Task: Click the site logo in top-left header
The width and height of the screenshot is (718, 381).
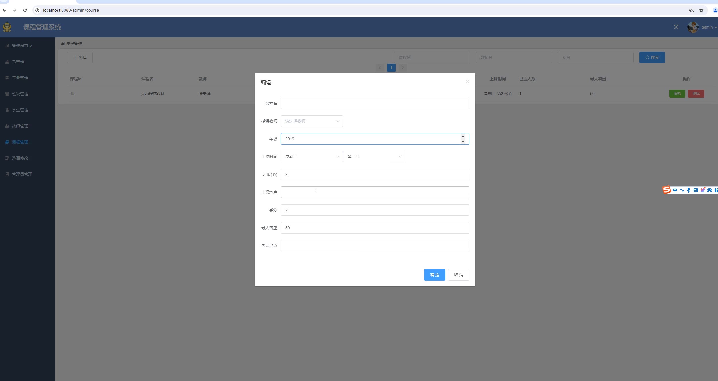Action: (x=7, y=27)
